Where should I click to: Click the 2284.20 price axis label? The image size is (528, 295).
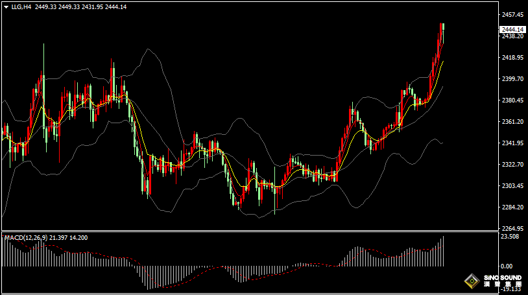(513, 207)
